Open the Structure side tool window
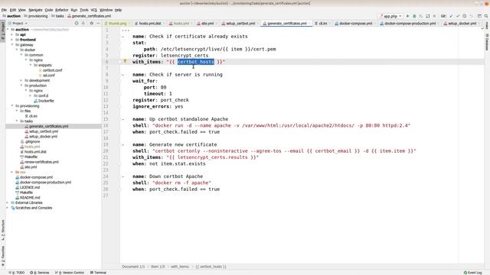490x275 pixels. tap(3, 230)
